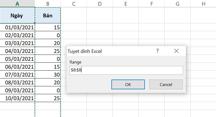This screenshot has width=216, height=117.
Task: Select column G header
Action: pos(177,4)
